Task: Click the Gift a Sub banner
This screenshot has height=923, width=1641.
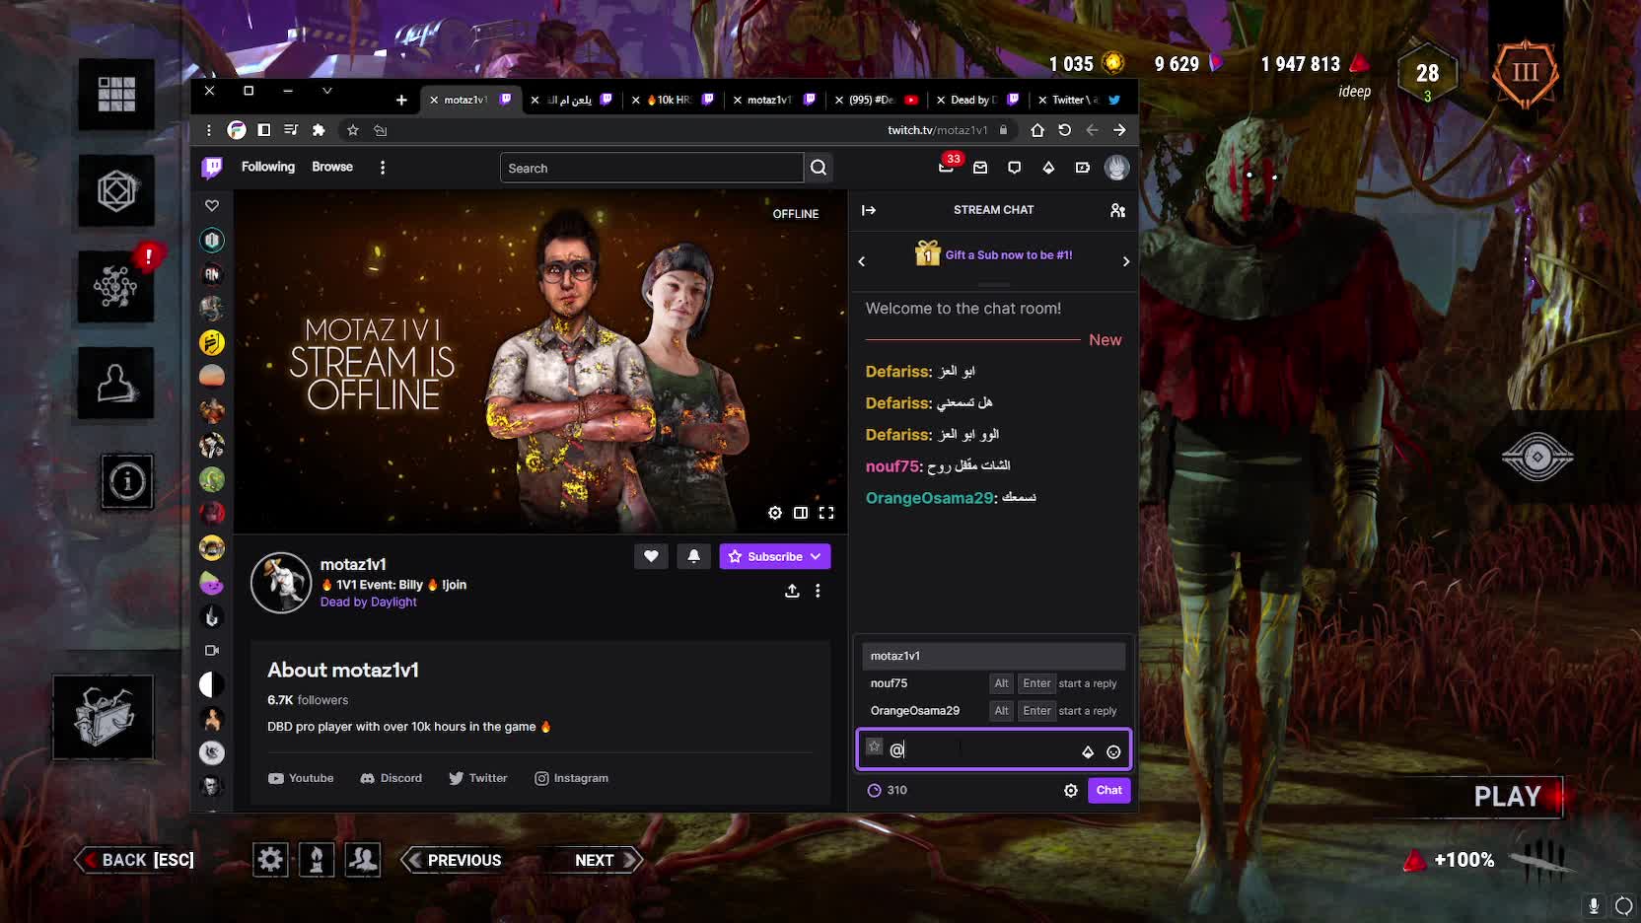Action: [994, 254]
